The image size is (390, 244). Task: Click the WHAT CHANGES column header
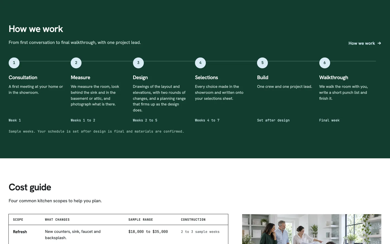pos(57,220)
